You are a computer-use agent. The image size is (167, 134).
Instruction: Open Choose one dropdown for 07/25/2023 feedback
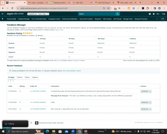point(146,91)
